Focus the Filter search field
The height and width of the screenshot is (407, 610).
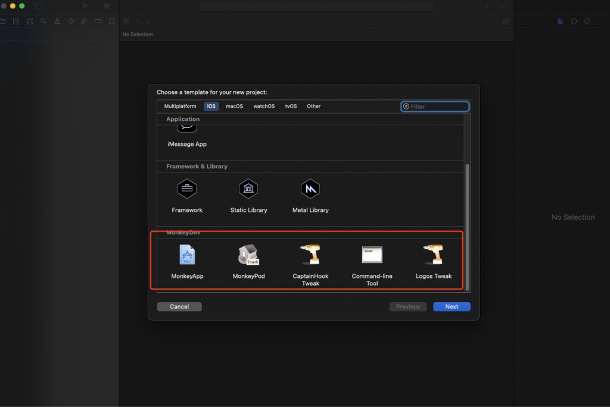[x=438, y=107]
